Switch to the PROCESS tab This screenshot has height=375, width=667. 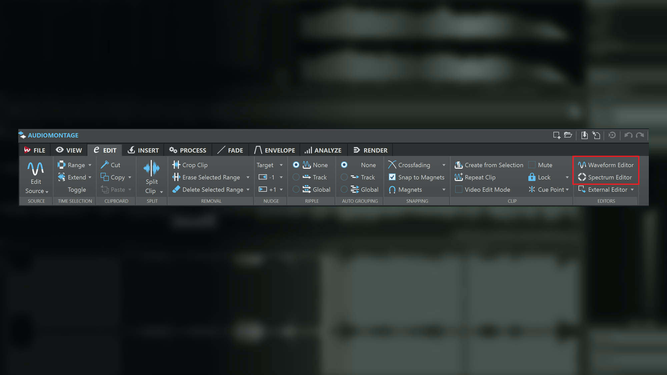pos(188,150)
